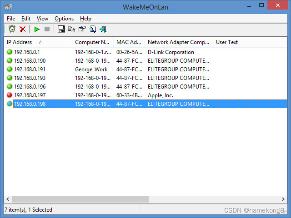The width and height of the screenshot is (291, 218).
Task: Click the green status dot for 192.168.0.1
Action: tap(10, 52)
